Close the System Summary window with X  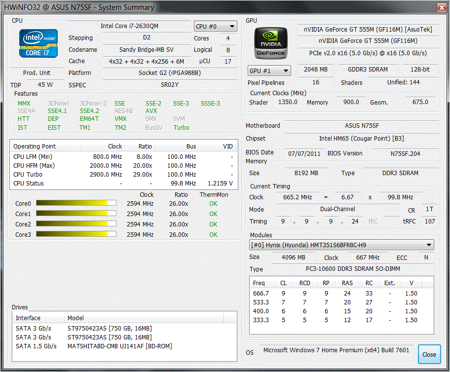tap(442, 7)
